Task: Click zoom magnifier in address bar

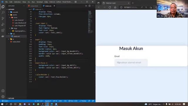Action: coord(146,7)
